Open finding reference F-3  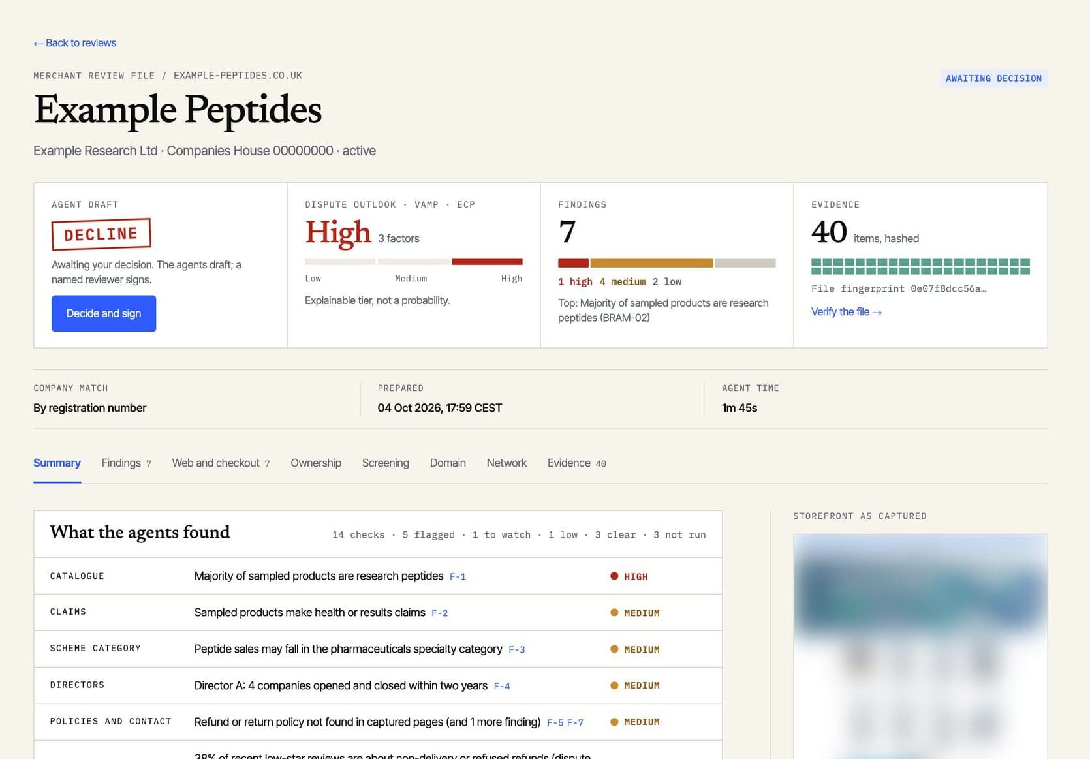click(516, 649)
